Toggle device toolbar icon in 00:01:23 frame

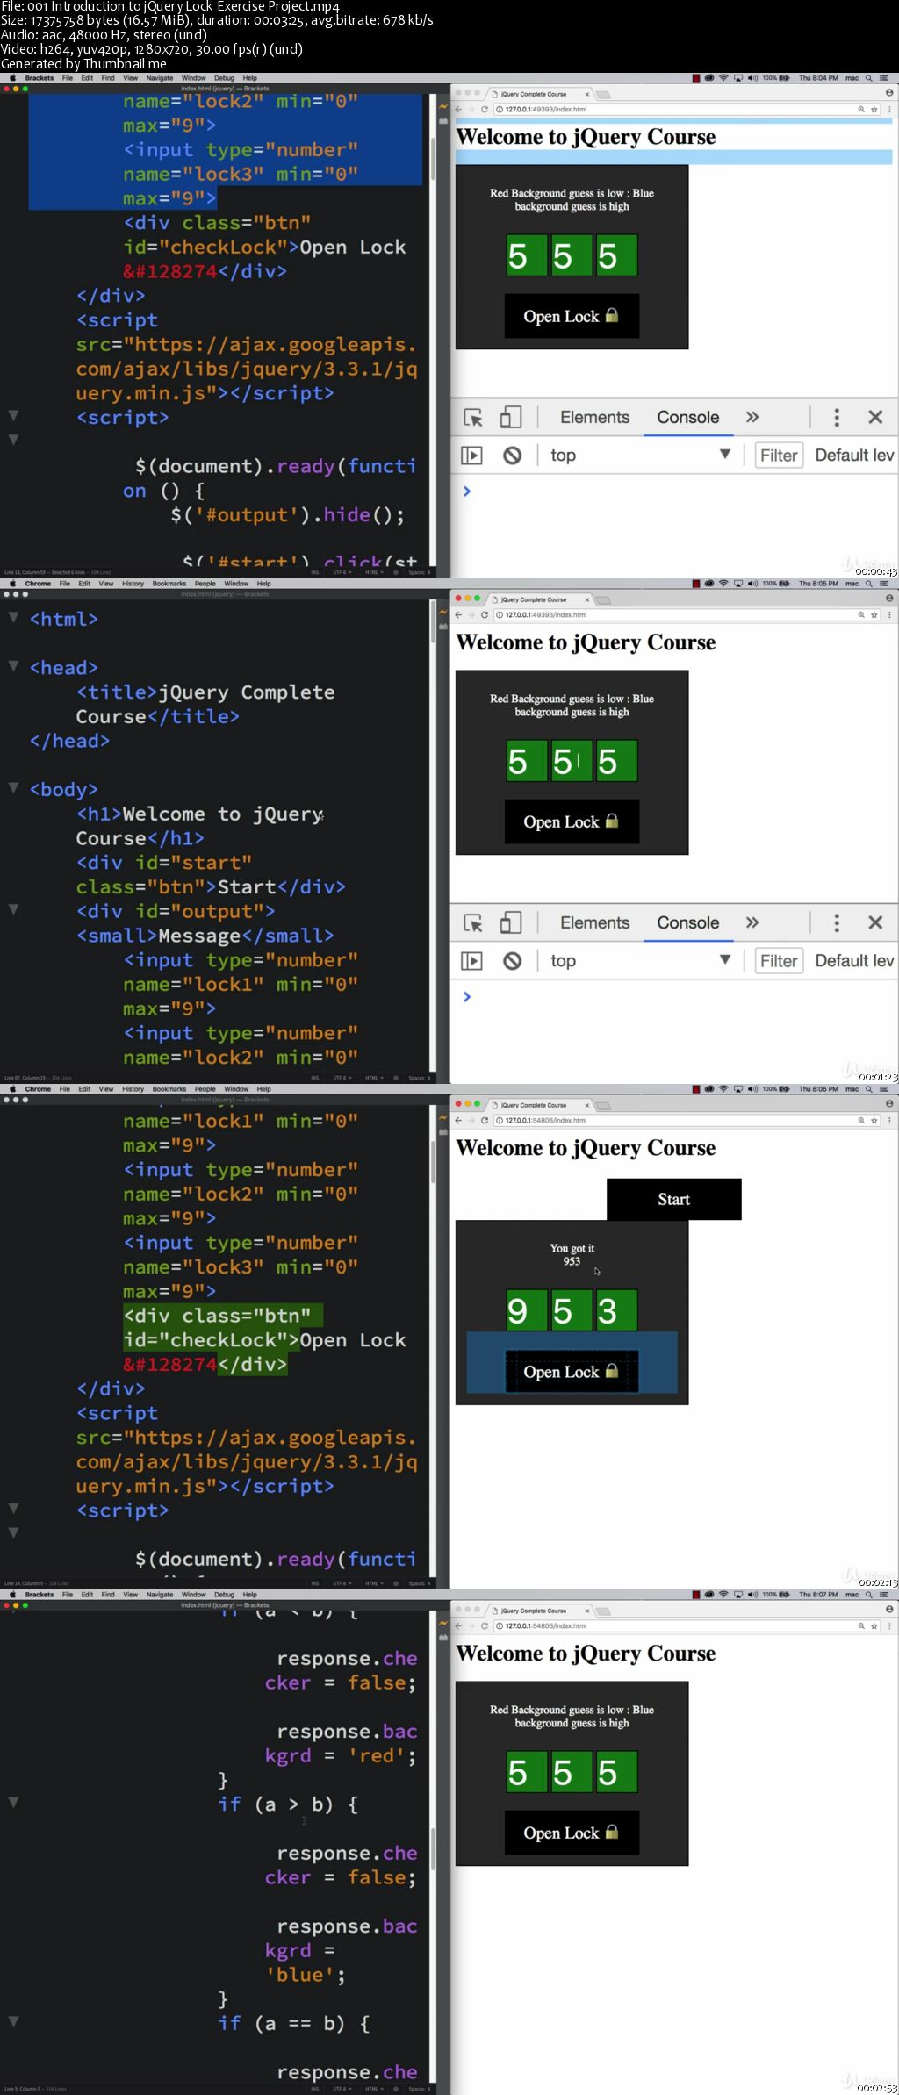point(510,923)
